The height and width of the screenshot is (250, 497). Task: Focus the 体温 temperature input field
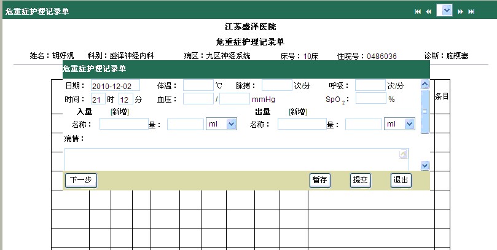[x=198, y=85]
